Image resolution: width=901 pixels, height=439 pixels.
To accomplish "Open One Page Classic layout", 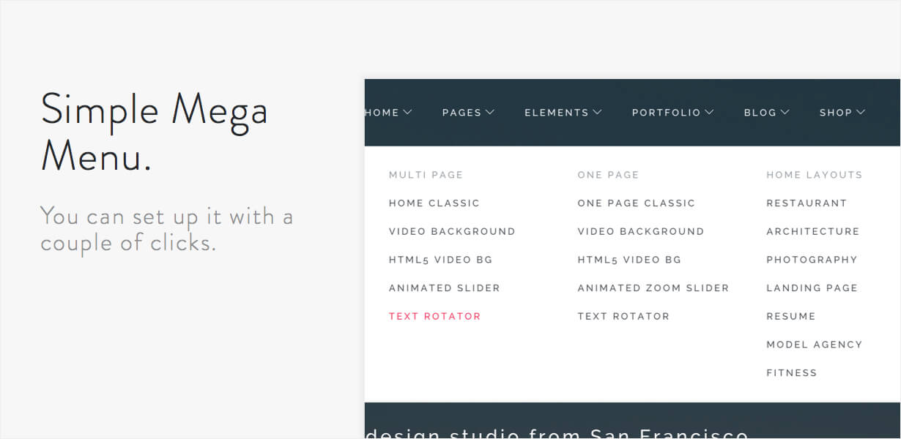I will tap(637, 203).
